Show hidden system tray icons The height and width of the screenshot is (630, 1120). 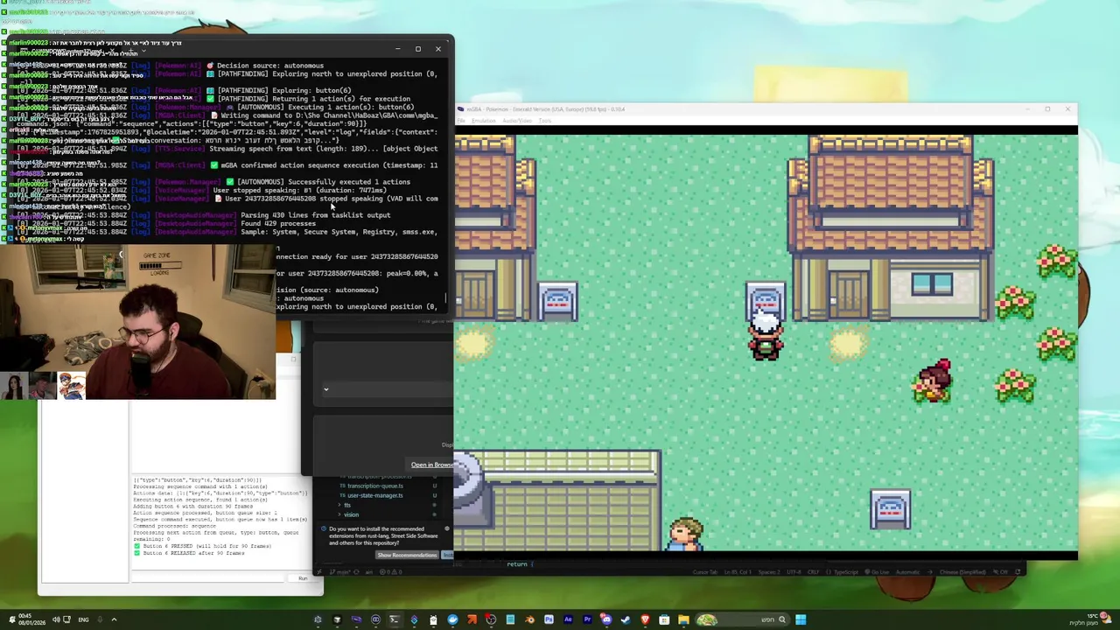[114, 619]
